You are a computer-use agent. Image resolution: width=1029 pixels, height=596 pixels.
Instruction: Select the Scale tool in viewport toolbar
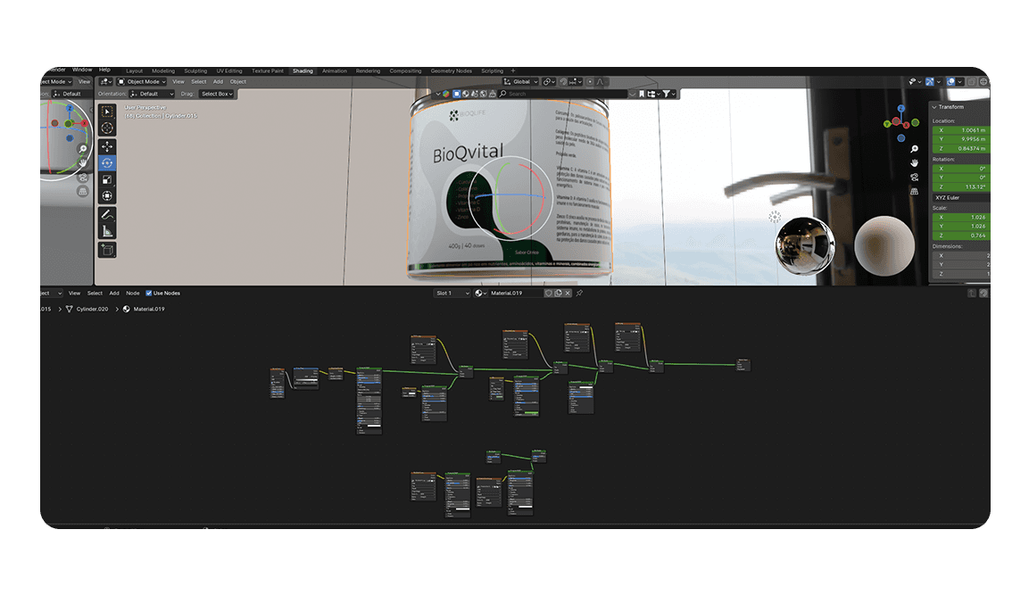(x=107, y=179)
